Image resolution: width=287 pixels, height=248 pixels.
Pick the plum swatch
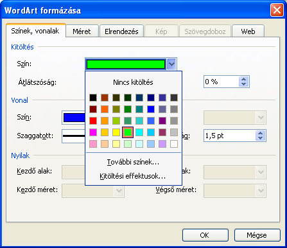(162, 132)
